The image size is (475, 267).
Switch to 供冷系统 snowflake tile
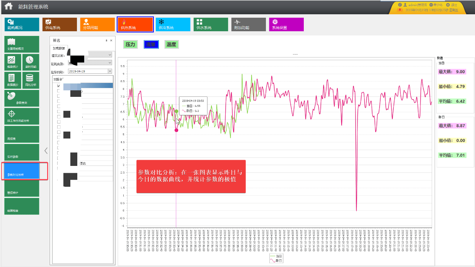click(x=174, y=24)
